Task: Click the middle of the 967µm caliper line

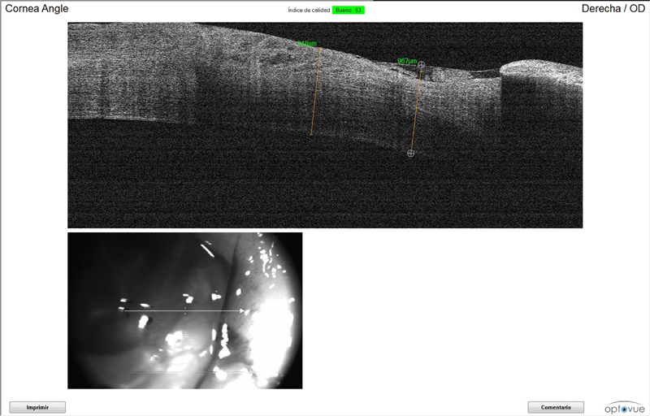Action: (x=416, y=109)
